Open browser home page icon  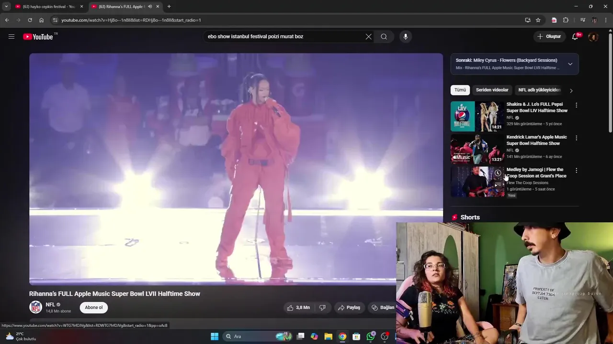coord(42,20)
